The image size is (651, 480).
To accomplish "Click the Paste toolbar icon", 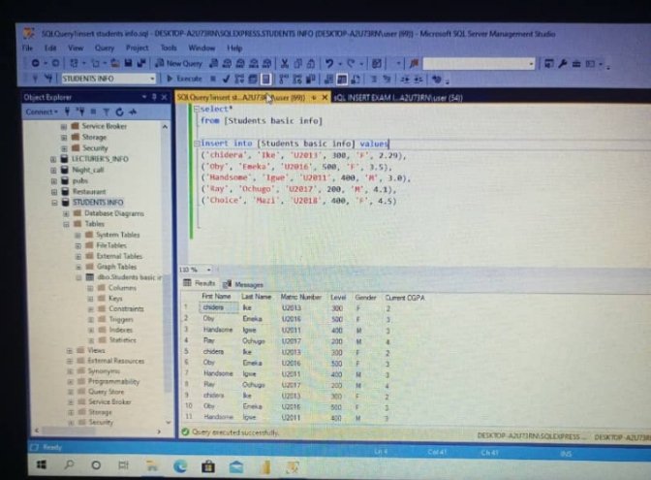I will (x=311, y=64).
